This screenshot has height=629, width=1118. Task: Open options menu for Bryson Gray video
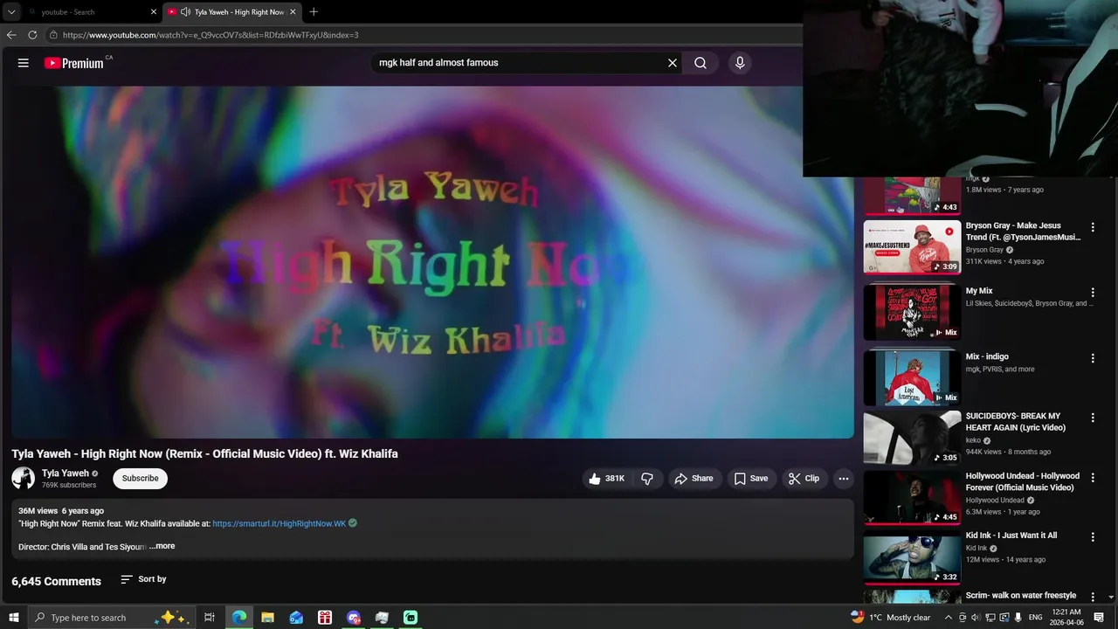(x=1093, y=227)
